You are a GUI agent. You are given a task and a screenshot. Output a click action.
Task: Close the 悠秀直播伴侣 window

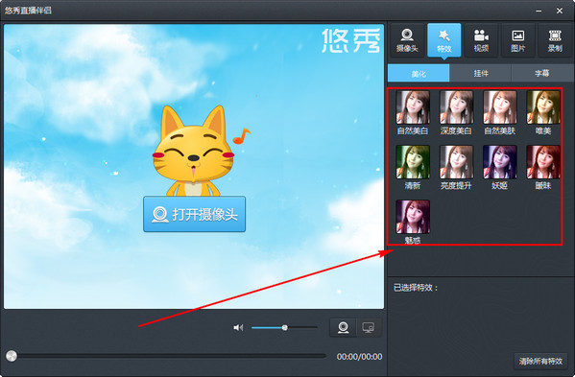coord(560,11)
